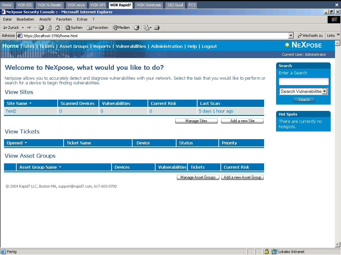Screen dimensions: 341x255
Task: Go to Tickets in navigation
Action: point(47,46)
